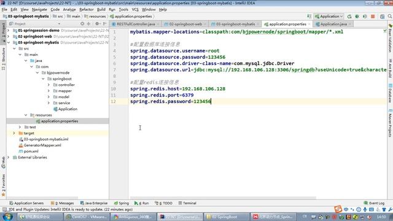393x221 pixels.
Task: Open the Event Log
Action: 374,203
